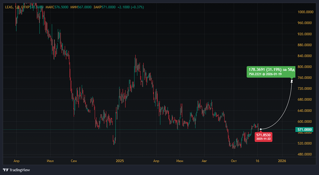
Task: Click the current price tag 571.0000
Action: point(305,130)
